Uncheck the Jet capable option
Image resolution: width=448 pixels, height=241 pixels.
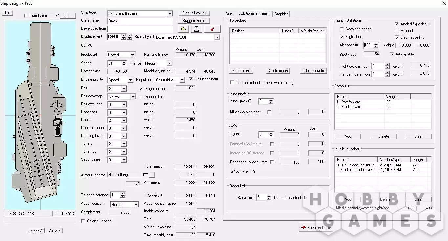point(392,54)
